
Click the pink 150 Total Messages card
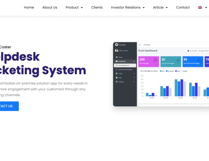point(148,61)
